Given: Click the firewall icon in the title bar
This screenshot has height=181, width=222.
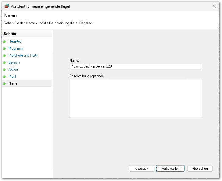Looking at the screenshot, I should pos(7,6).
